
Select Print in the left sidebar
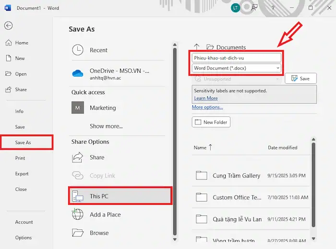[20, 158]
